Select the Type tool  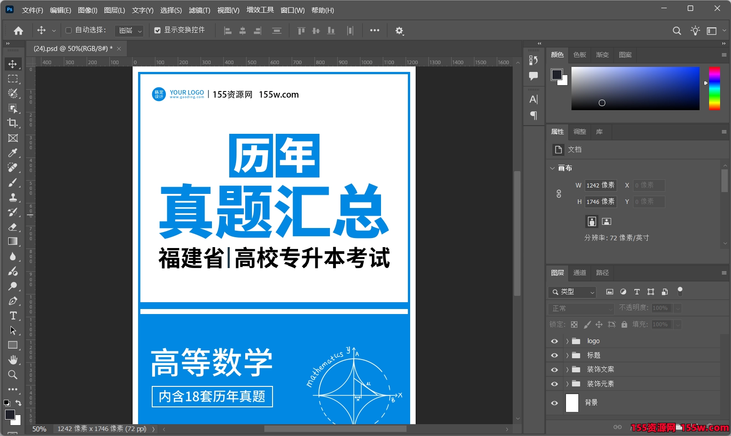[x=13, y=315]
